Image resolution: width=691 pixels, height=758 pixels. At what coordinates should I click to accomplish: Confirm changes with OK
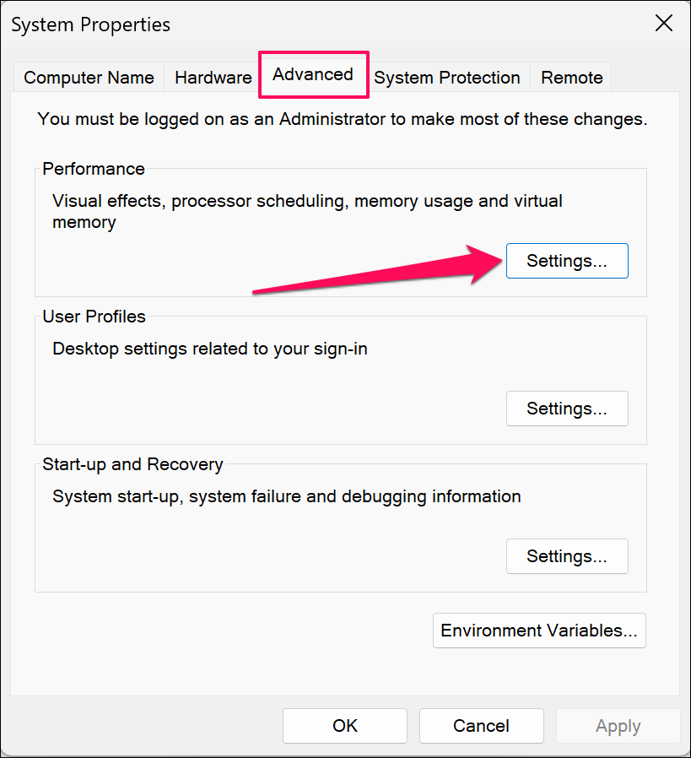coord(344,725)
